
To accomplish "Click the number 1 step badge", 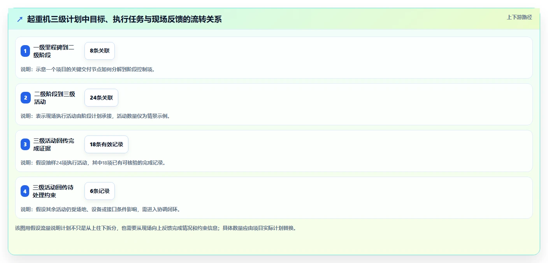I will click(25, 51).
